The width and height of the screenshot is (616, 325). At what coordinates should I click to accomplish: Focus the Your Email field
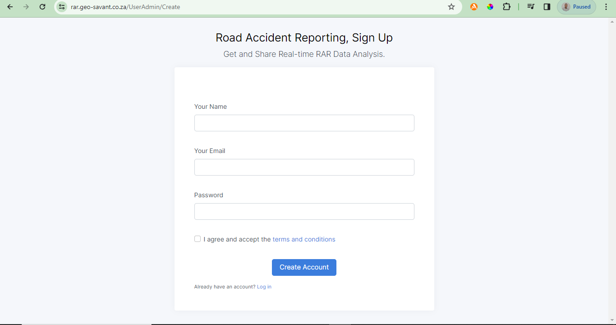coord(304,167)
